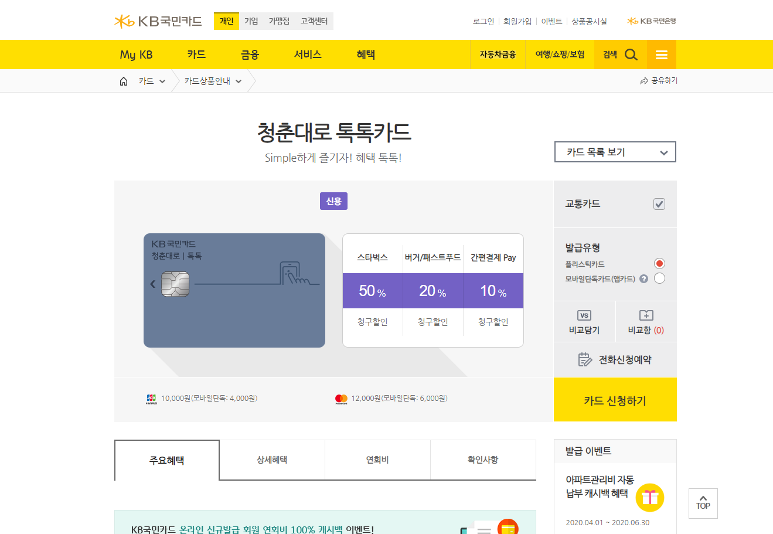The width and height of the screenshot is (773, 534).
Task: Show previous card image with left arrow
Action: click(x=153, y=284)
